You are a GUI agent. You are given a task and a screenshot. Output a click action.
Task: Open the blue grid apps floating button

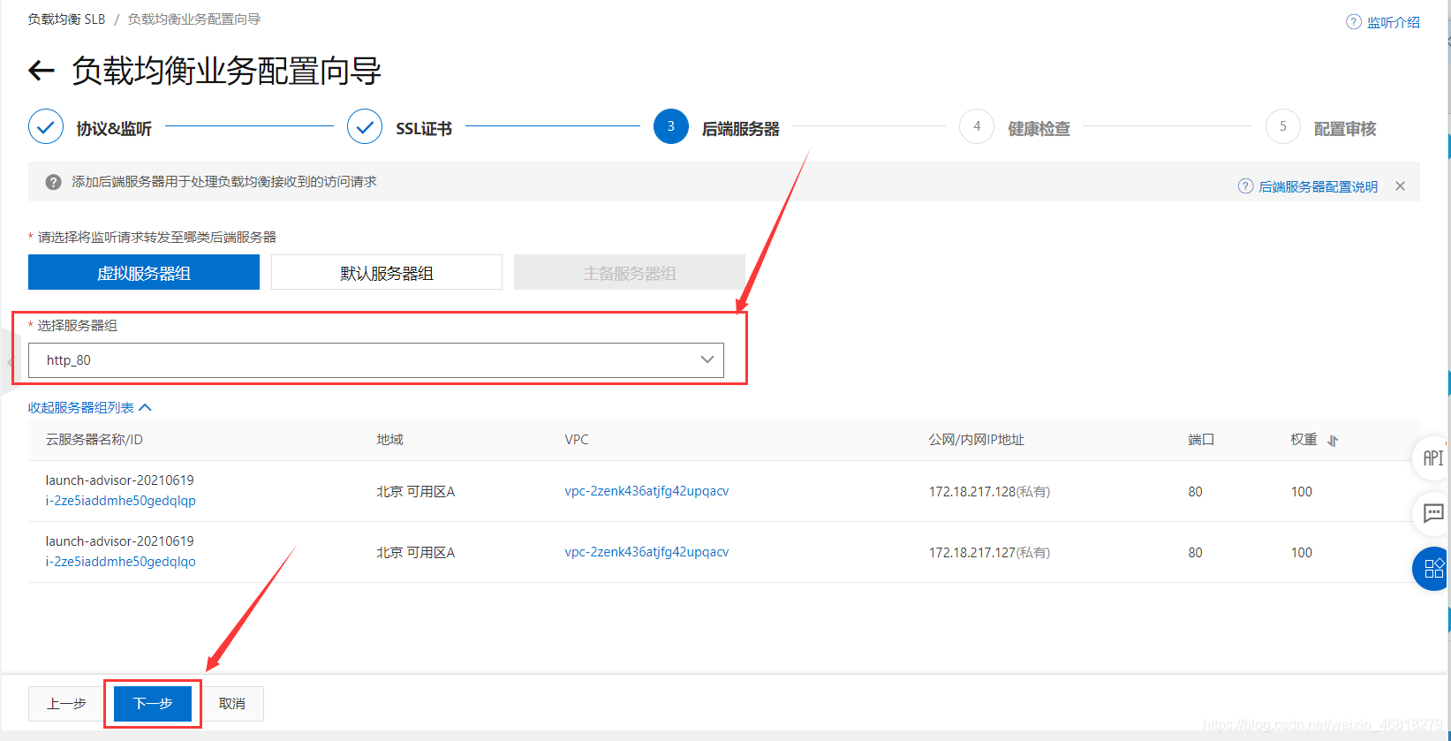coord(1432,569)
